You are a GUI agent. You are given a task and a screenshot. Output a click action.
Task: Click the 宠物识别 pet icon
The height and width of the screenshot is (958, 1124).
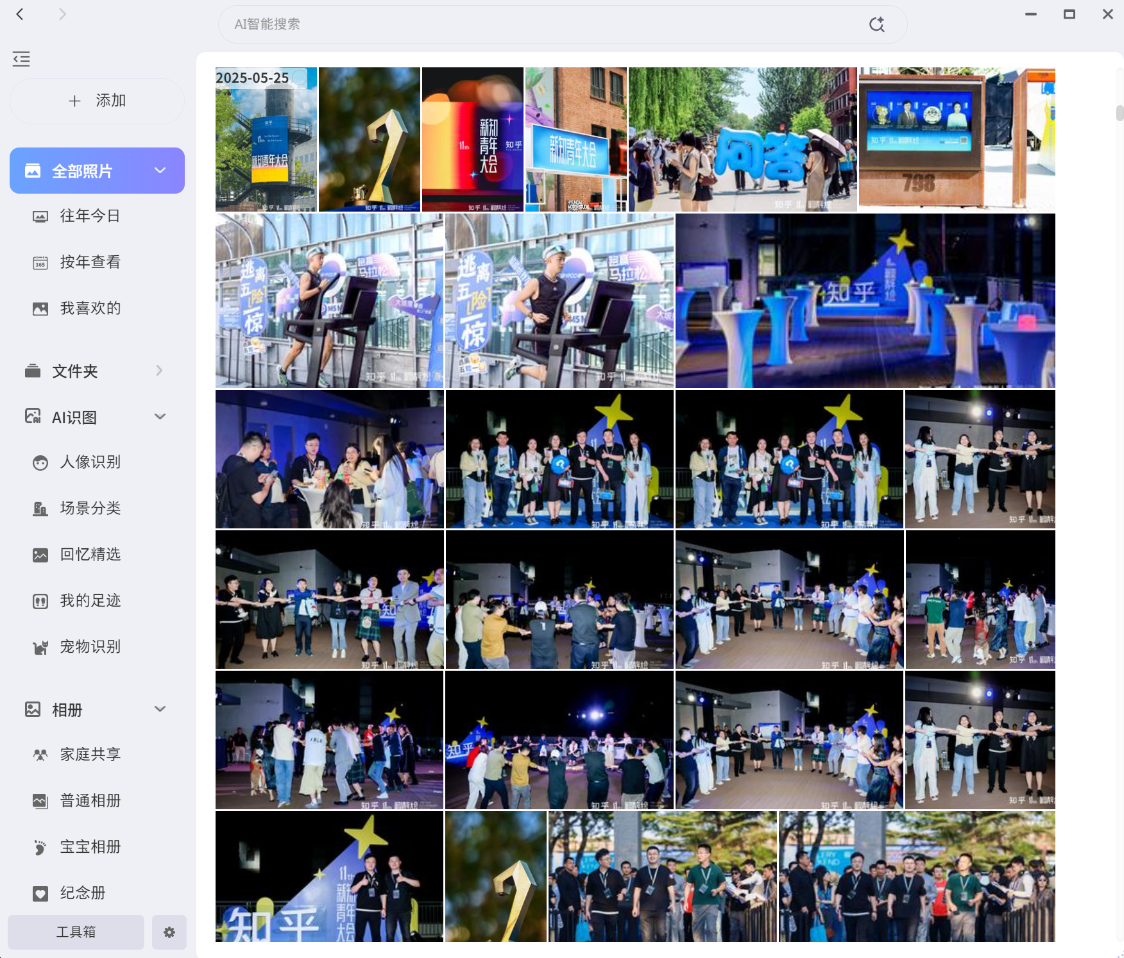40,648
